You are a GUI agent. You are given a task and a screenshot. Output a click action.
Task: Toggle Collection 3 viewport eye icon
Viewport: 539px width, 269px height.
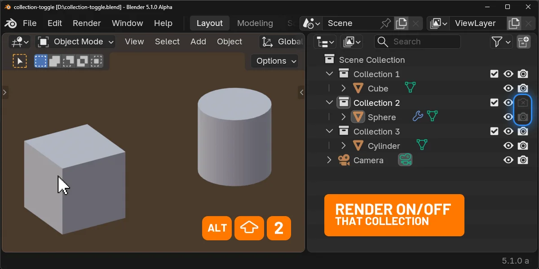coord(508,131)
